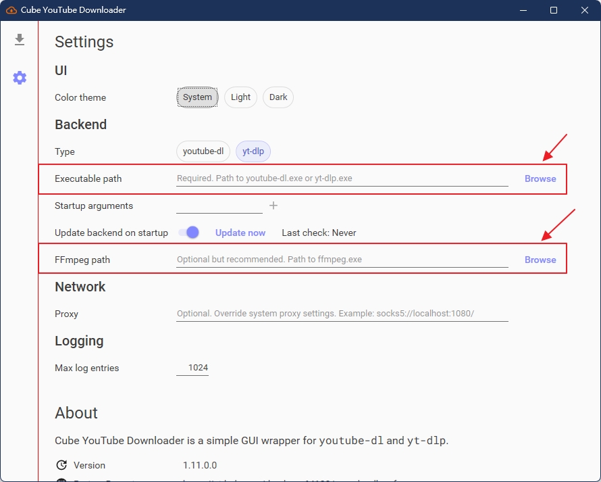
Task: Browse for the FFmpeg path
Action: tap(540, 260)
